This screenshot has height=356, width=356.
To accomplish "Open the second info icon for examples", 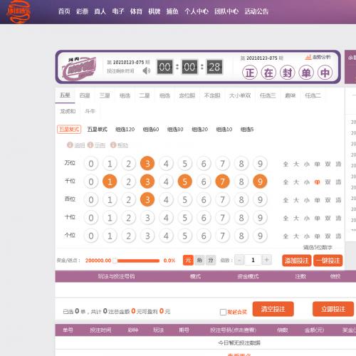I will pyautogui.click(x=90, y=145).
